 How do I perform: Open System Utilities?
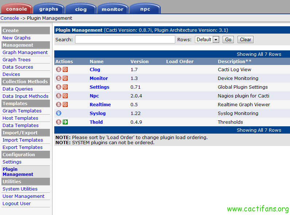20,189
